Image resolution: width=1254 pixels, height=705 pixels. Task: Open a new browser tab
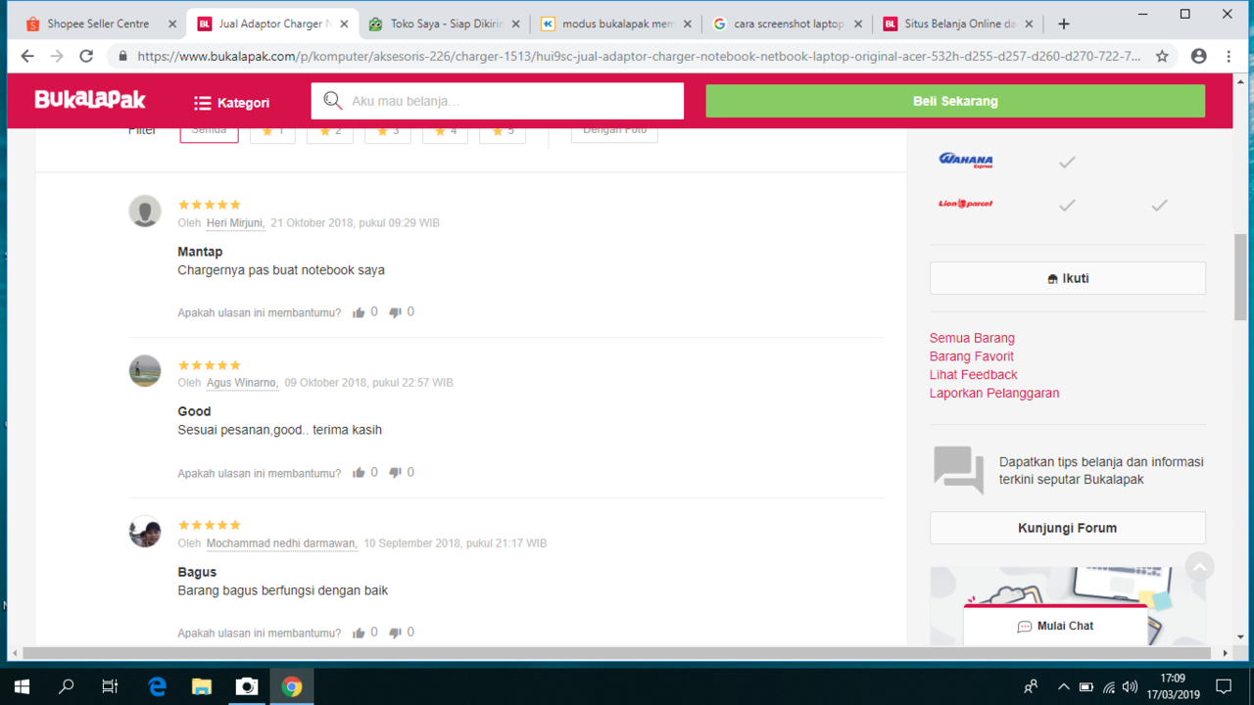1064,23
